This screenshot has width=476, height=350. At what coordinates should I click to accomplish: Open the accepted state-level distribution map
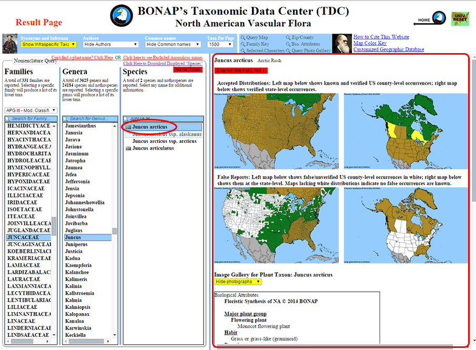pos(406,131)
